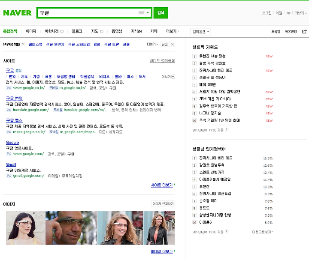309x260 pixels.
Task: Open 지도 in new window icon
Action: [102, 31]
